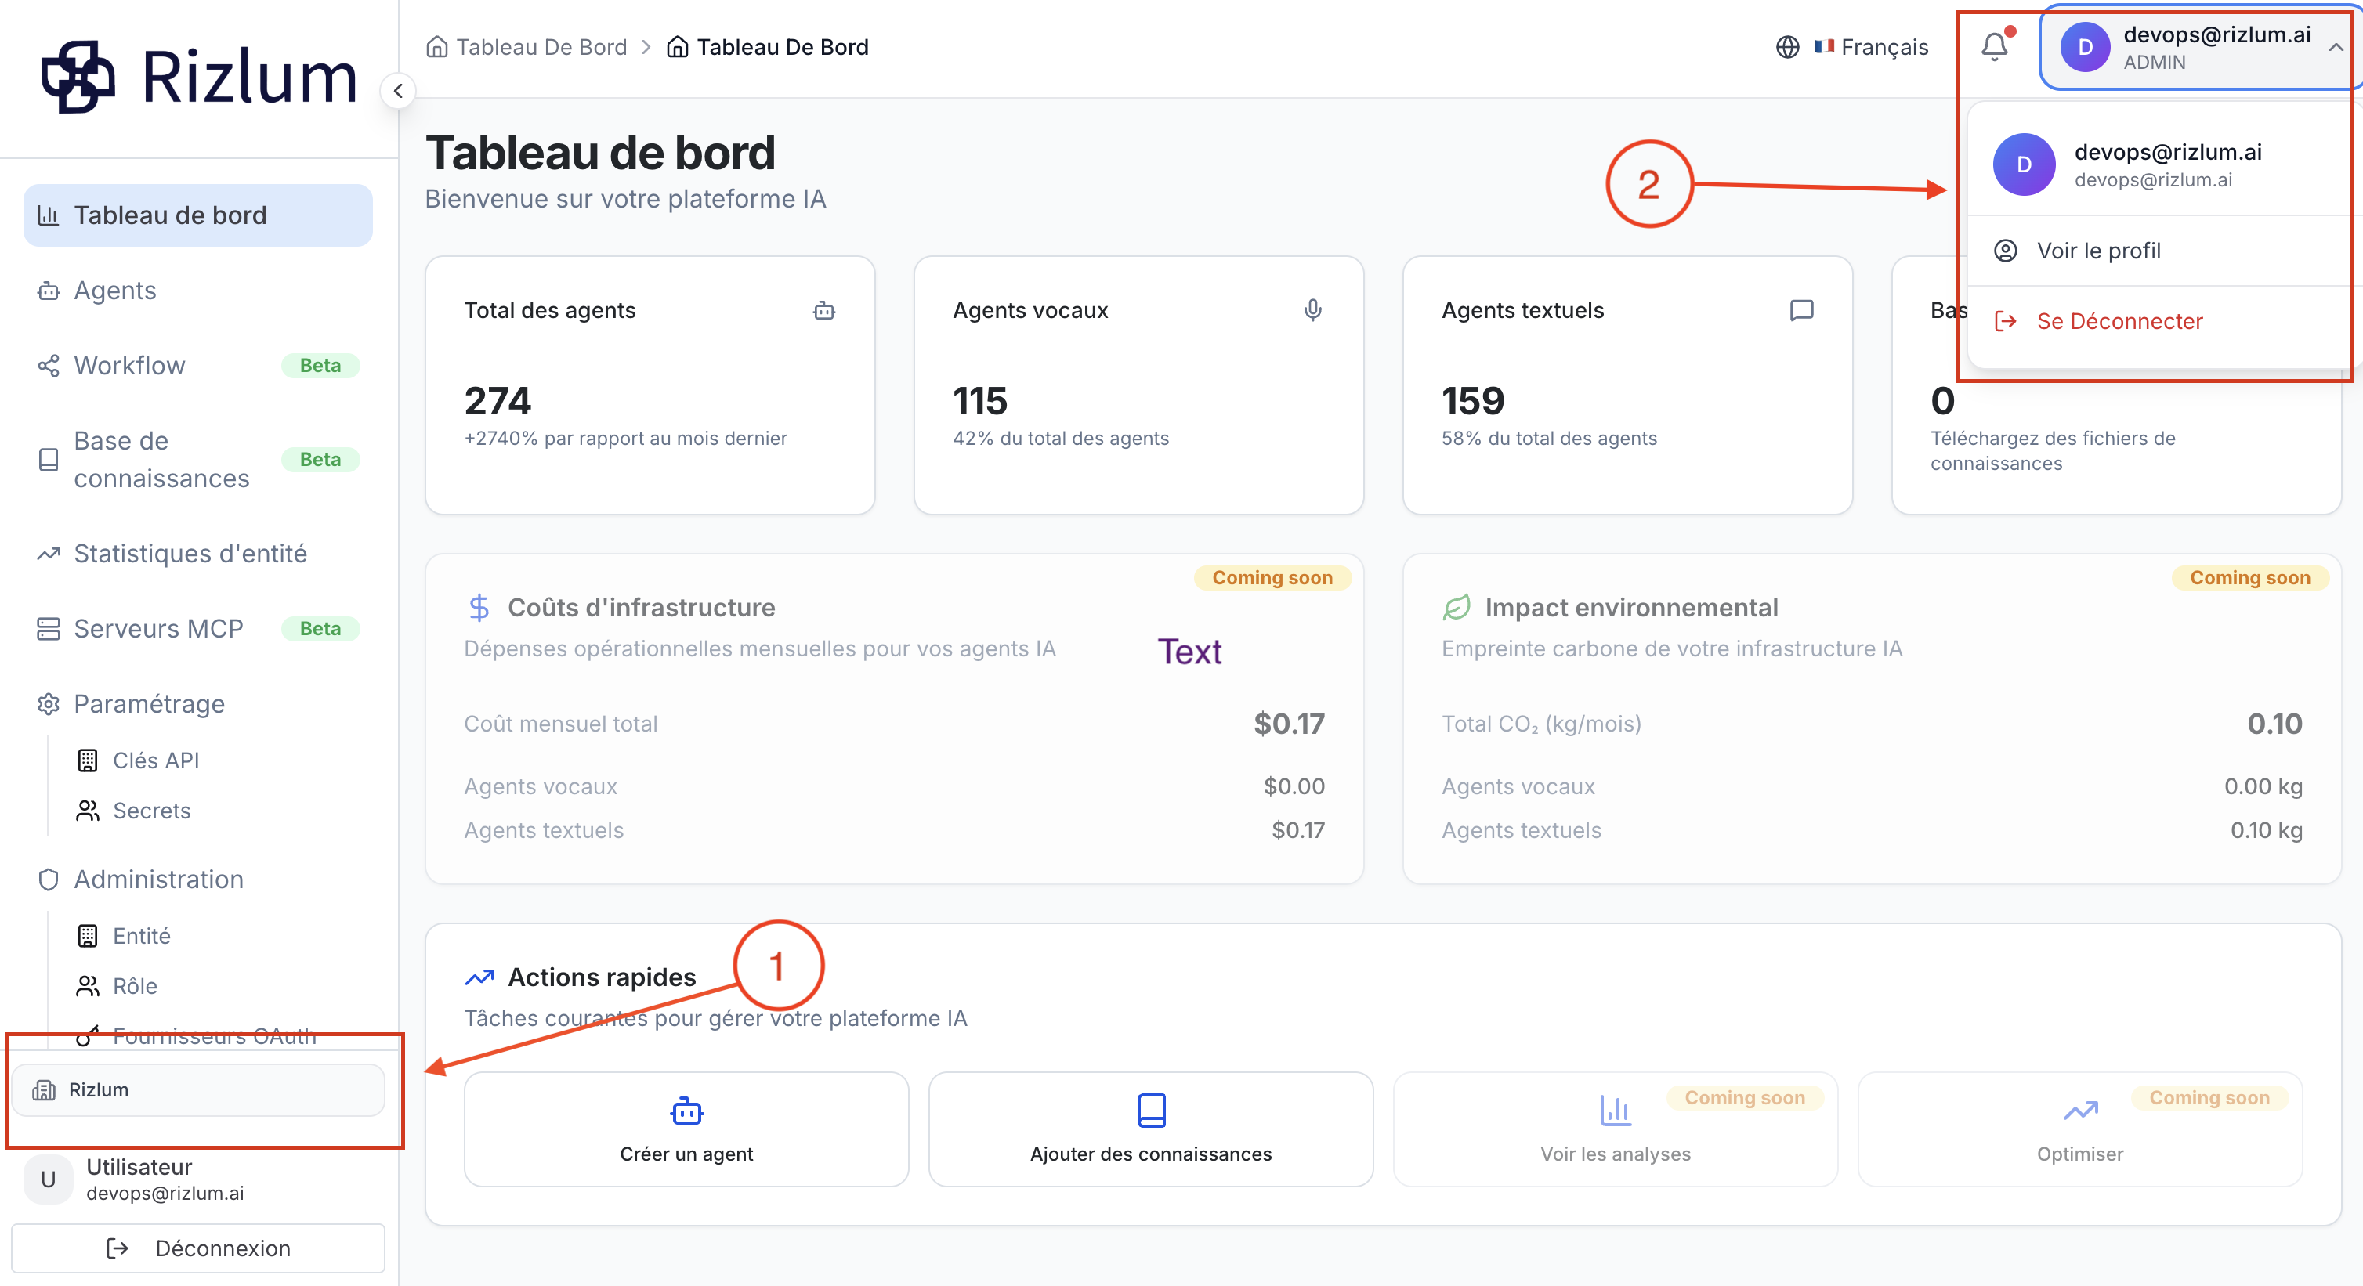Click the globe language icon
The height and width of the screenshot is (1286, 2363).
[x=1788, y=47]
